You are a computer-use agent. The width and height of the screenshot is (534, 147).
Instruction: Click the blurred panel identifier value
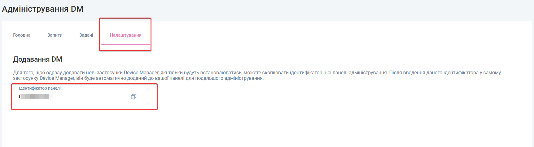tap(36, 96)
